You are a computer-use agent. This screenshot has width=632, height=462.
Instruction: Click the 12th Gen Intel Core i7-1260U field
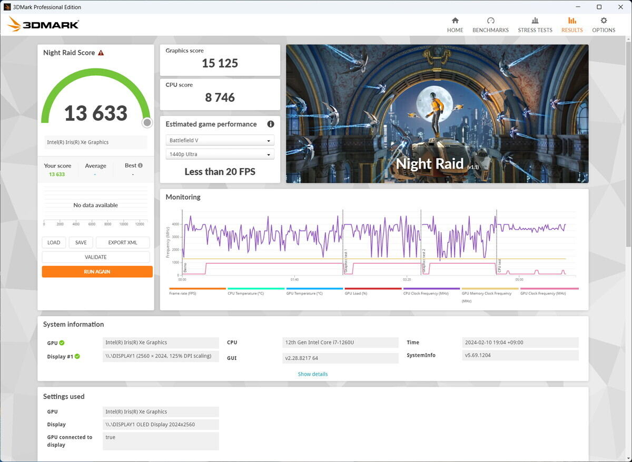coord(340,342)
